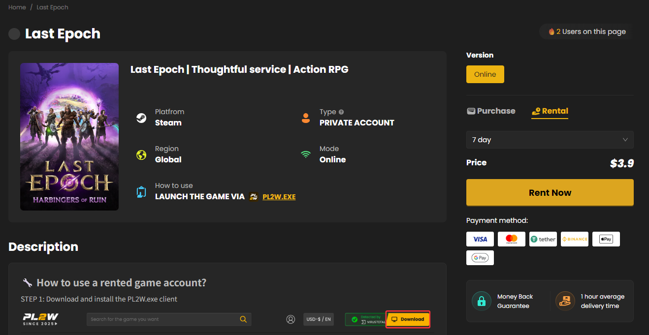
Task: Click the game search input field
Action: coord(169,319)
